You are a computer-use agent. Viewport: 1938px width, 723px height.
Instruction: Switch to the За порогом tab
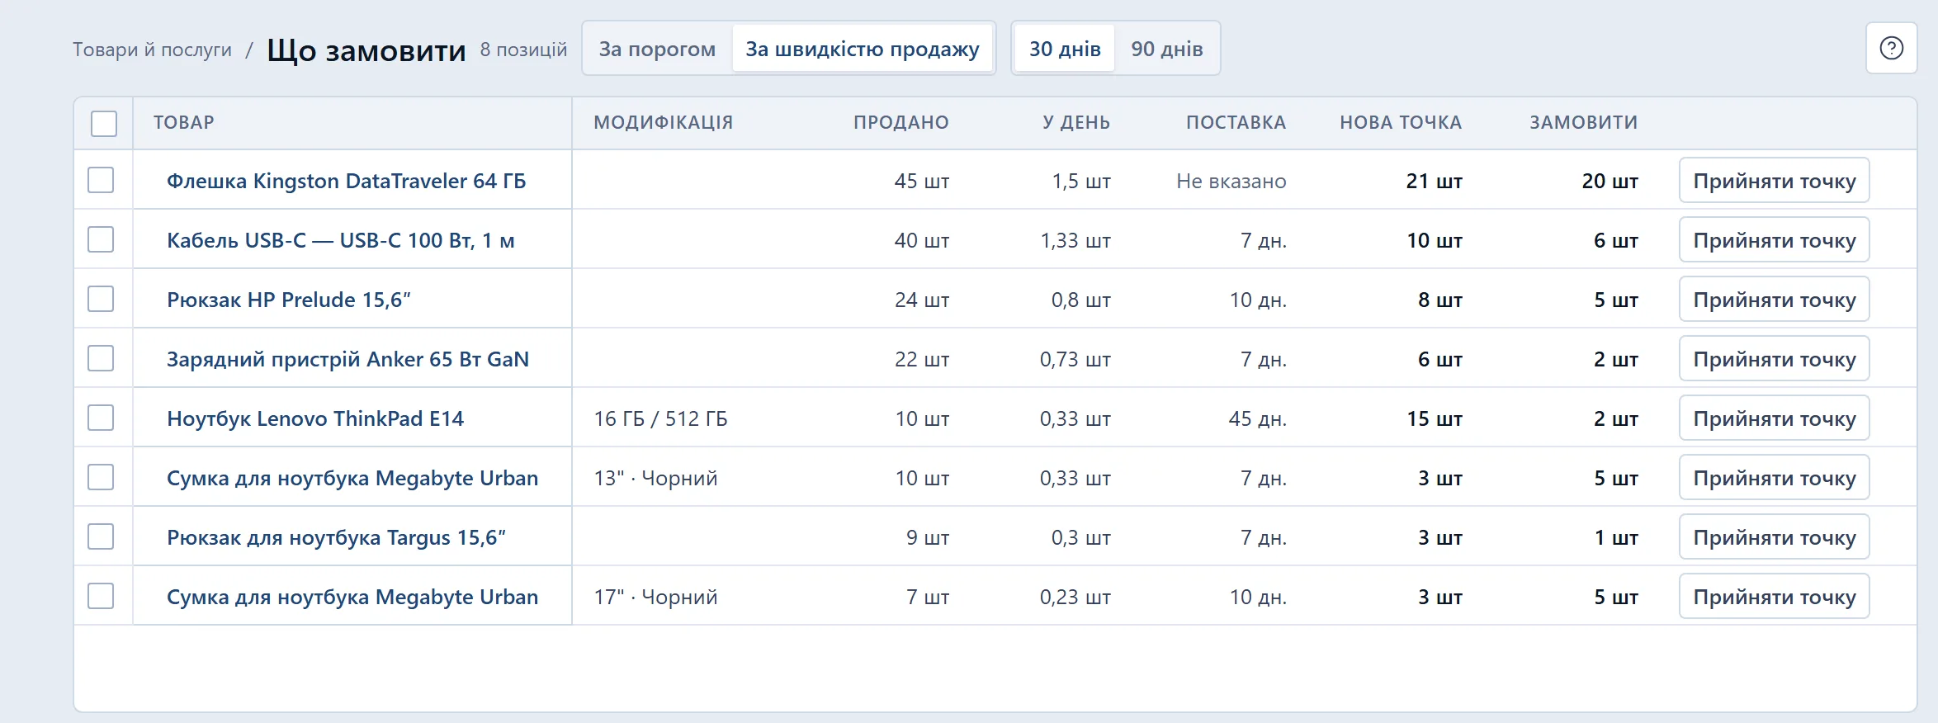point(657,49)
